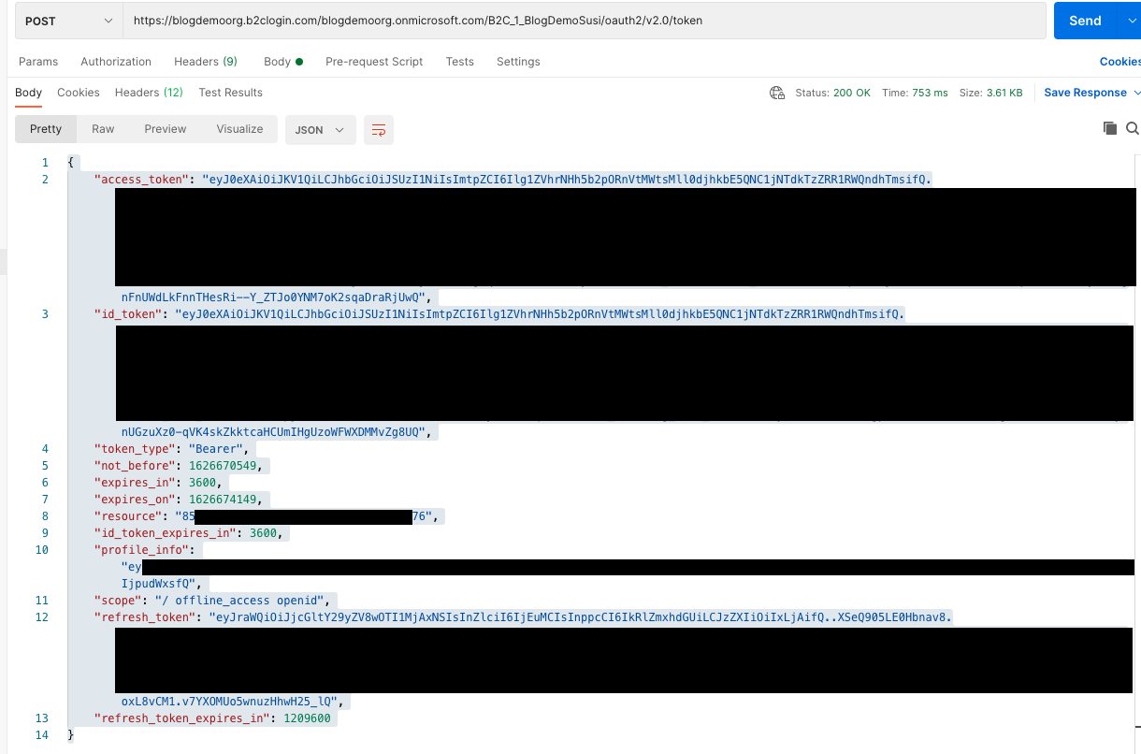The height and width of the screenshot is (754, 1141).
Task: Select the Pretty view
Action: [x=46, y=129]
